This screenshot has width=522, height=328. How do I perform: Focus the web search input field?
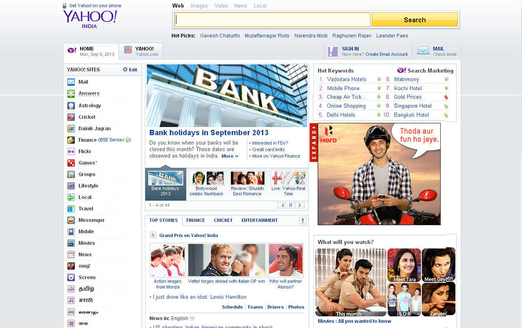point(272,20)
